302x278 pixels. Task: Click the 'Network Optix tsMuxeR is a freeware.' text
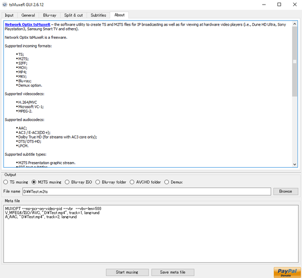tap(36, 37)
